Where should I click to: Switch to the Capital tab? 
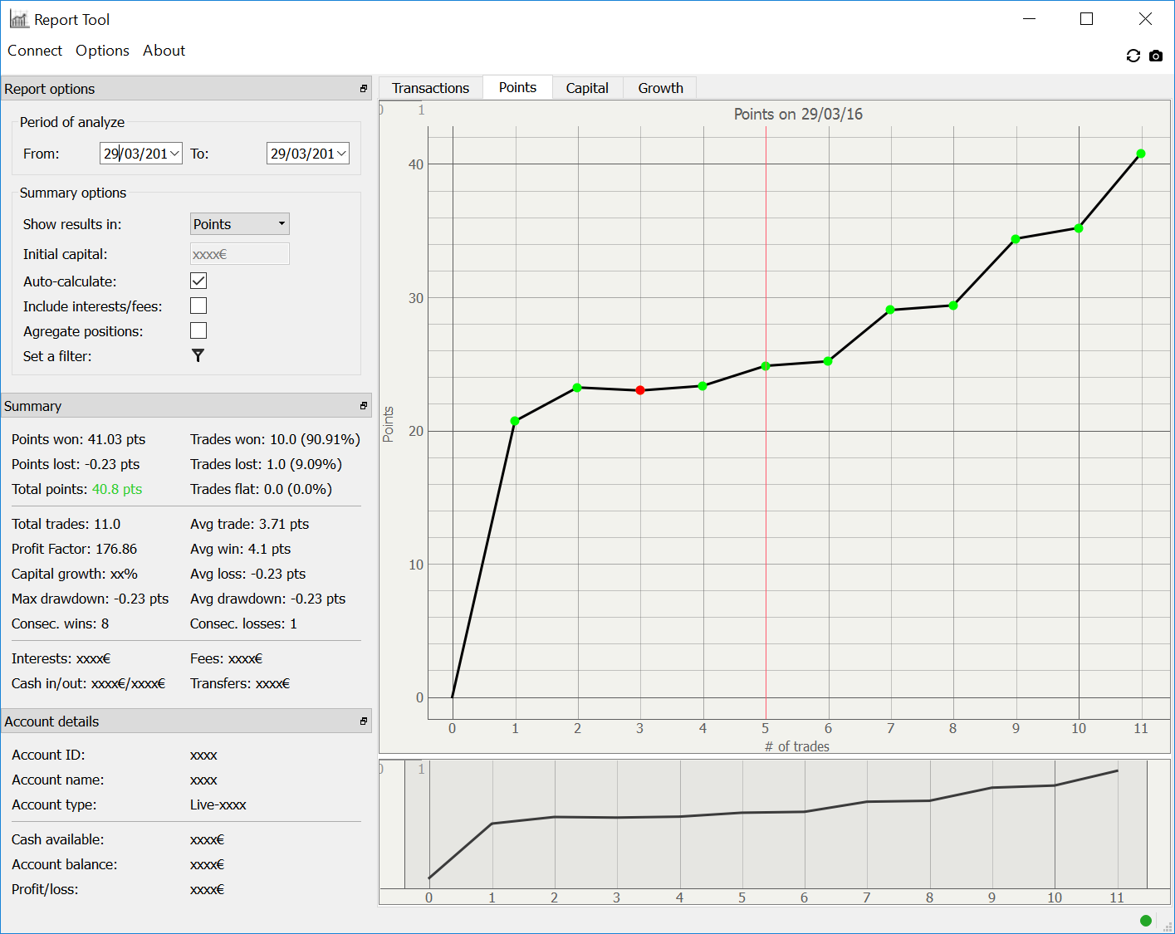(x=587, y=88)
